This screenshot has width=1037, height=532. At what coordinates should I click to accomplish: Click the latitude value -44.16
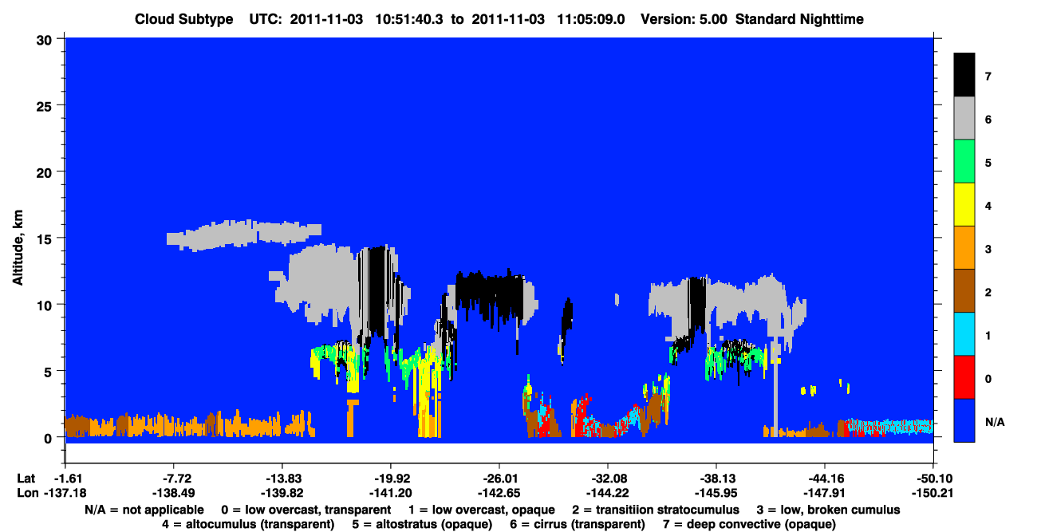coord(824,479)
